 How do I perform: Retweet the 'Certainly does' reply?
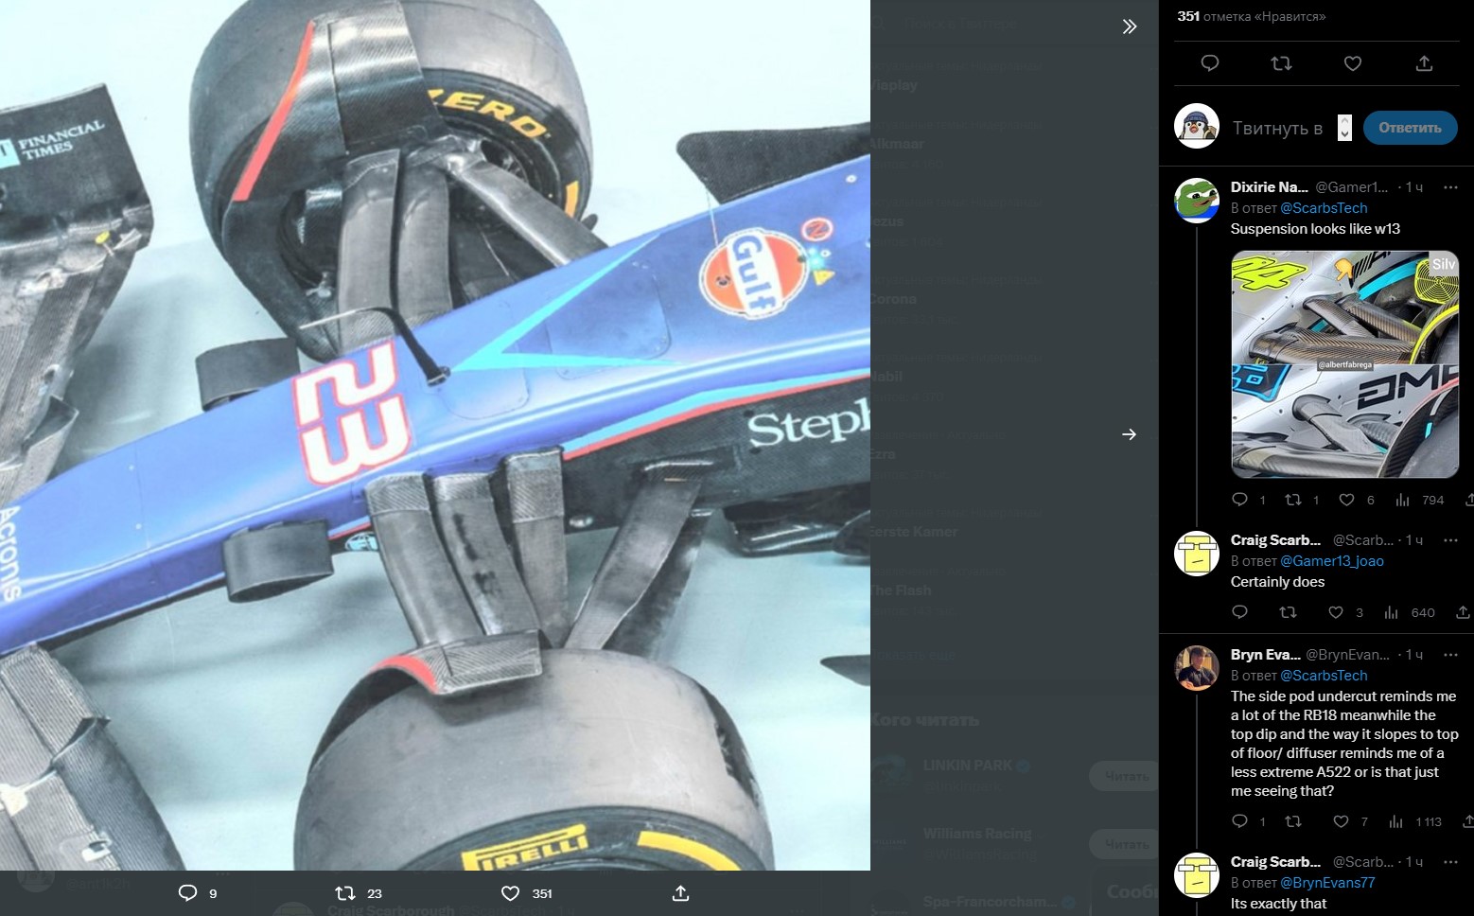[1288, 612]
